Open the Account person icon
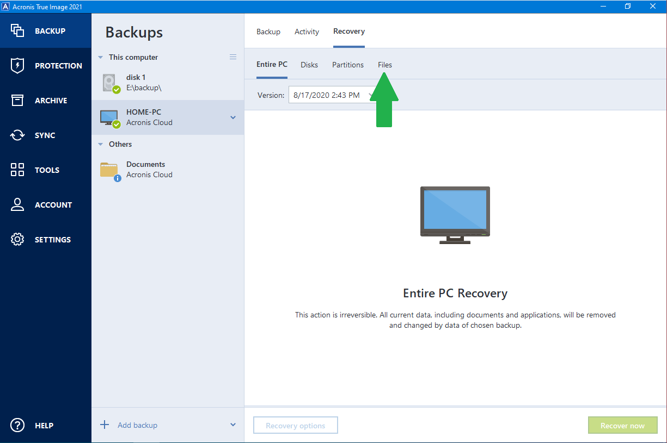This screenshot has height=443, width=667. (x=17, y=205)
